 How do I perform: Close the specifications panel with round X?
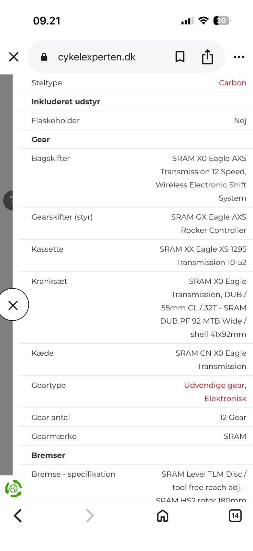click(x=13, y=305)
